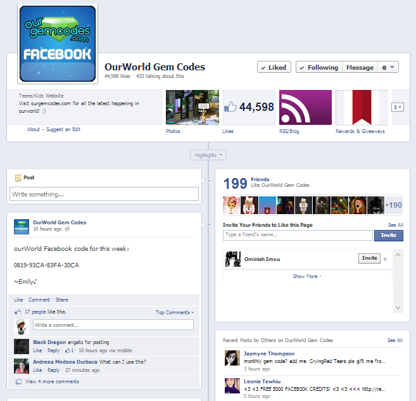Image resolution: width=416 pixels, height=401 pixels.
Task: Expand the Highlights filter dropdown
Action: (208, 155)
